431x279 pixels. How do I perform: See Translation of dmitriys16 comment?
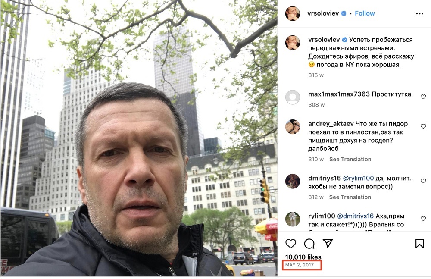(x=350, y=197)
